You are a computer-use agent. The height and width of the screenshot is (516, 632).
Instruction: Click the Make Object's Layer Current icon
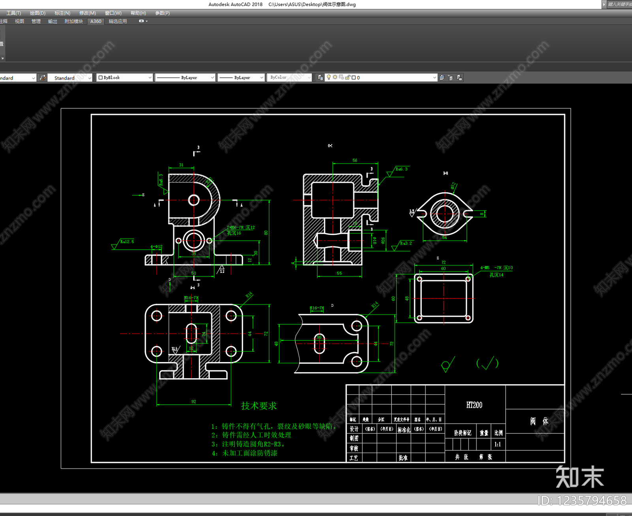(x=442, y=78)
